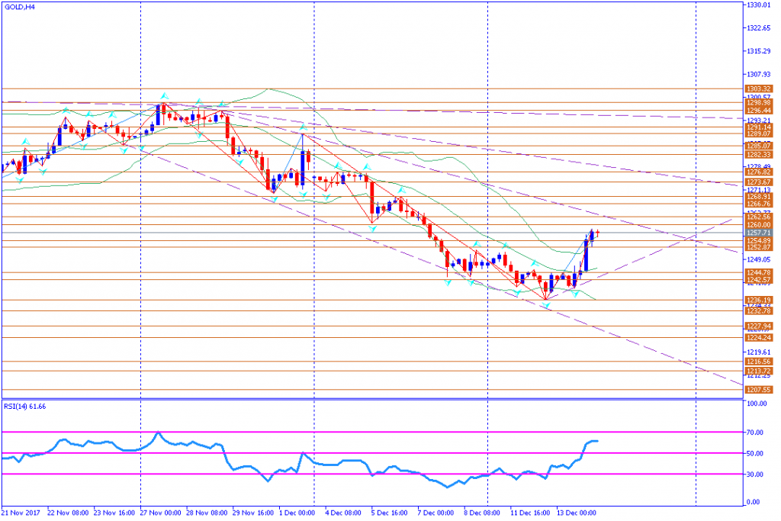Select the RSI 30.00 oversold scale label
This screenshot has height=521, width=781.
754,474
